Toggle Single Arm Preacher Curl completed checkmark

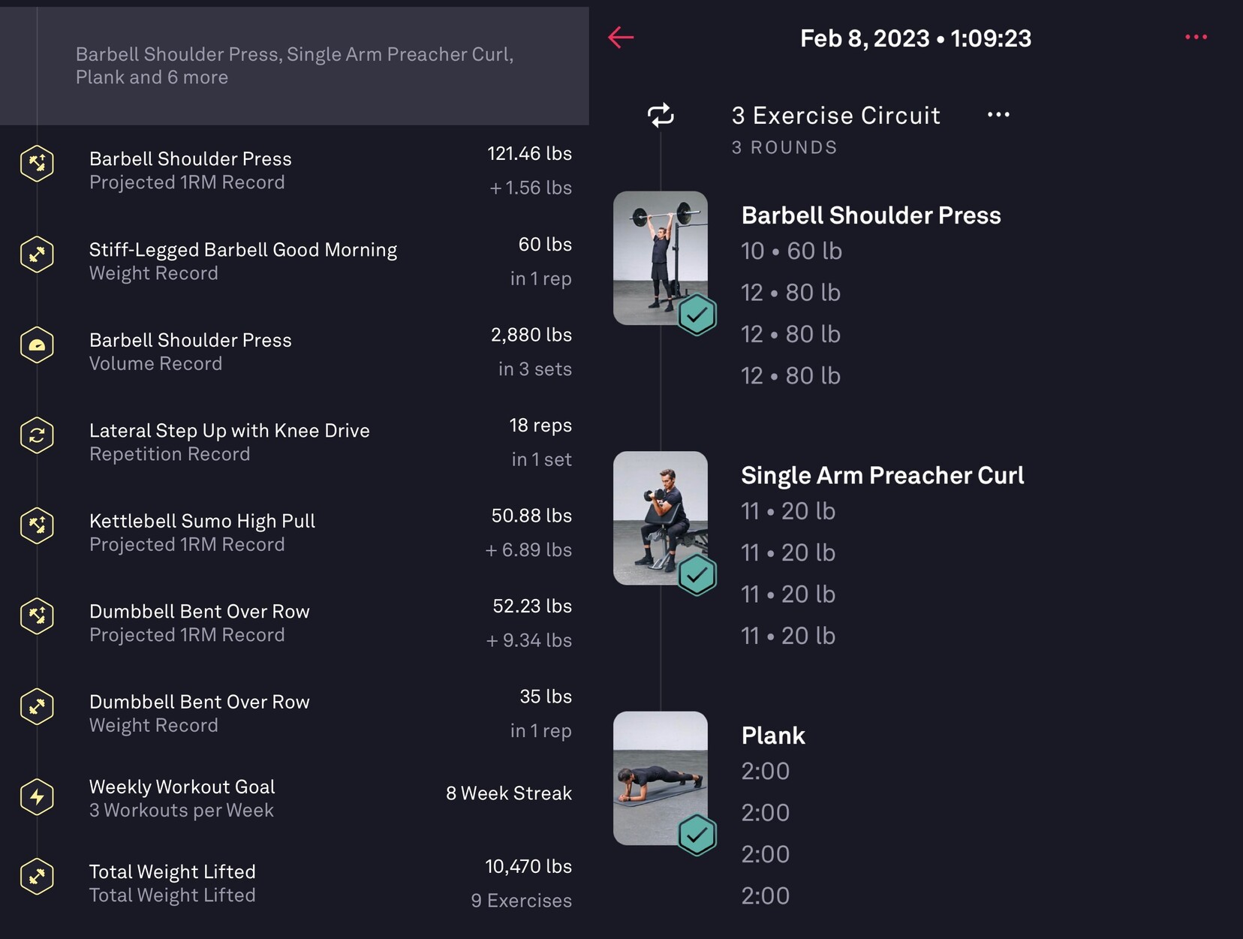tap(697, 575)
